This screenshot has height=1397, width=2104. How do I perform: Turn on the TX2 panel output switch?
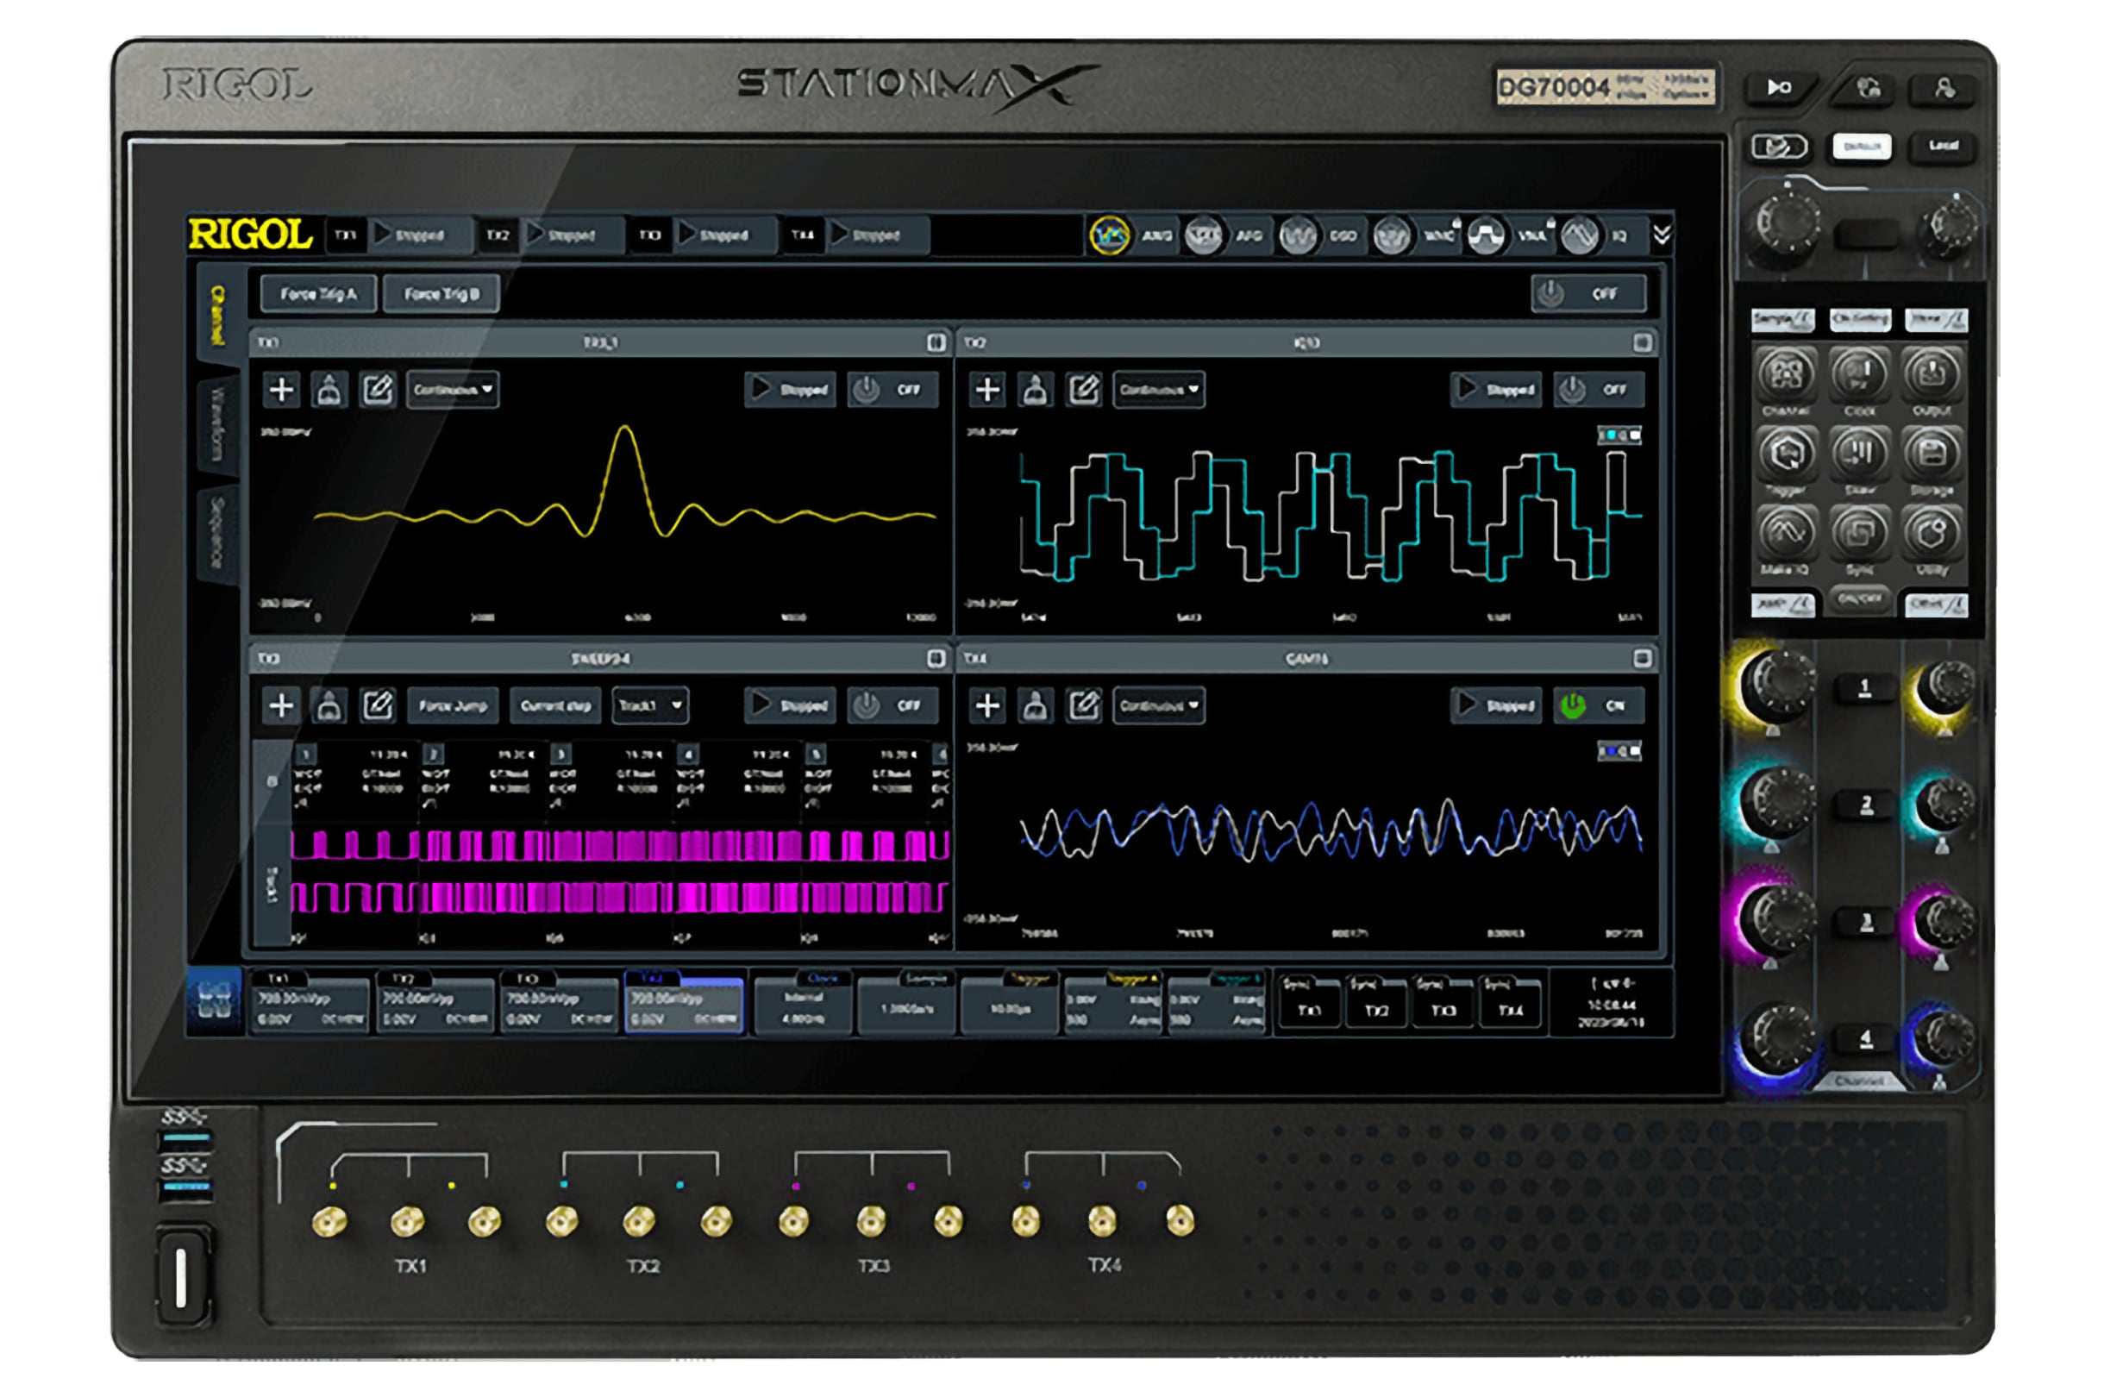pos(1598,389)
